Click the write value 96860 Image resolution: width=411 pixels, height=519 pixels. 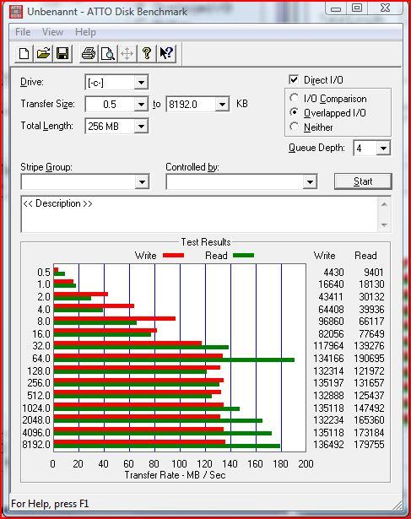coord(331,322)
